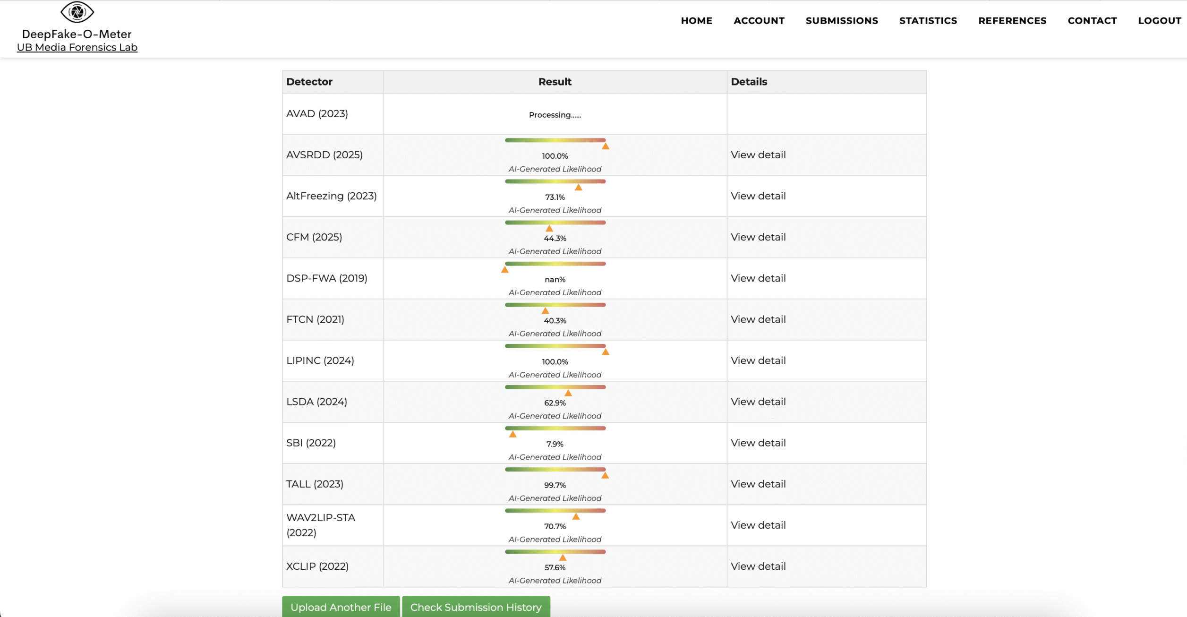Go to the STATISTICS page
This screenshot has height=617, width=1187.
click(x=928, y=21)
